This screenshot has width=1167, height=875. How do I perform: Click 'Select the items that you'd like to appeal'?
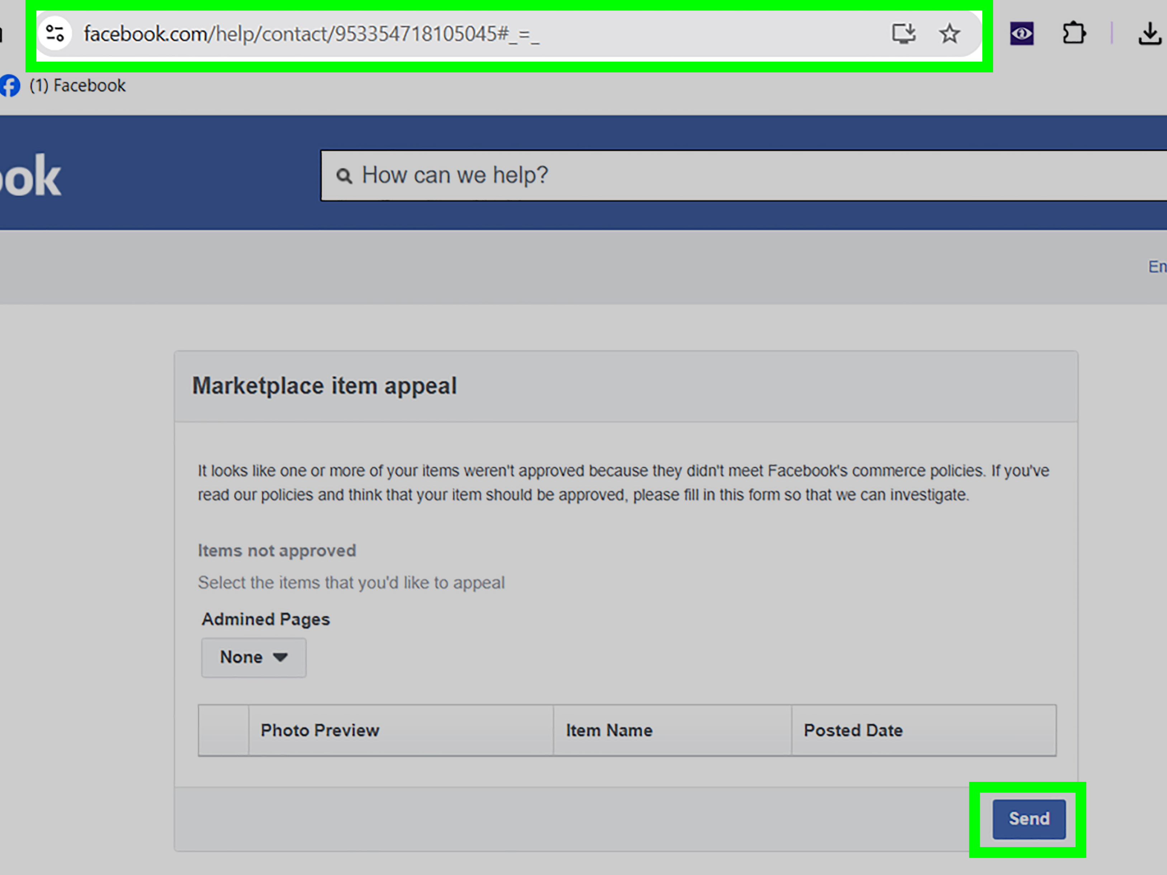click(351, 583)
